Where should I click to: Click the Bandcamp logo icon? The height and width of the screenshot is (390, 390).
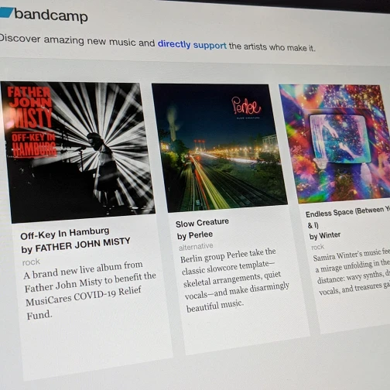6,12
